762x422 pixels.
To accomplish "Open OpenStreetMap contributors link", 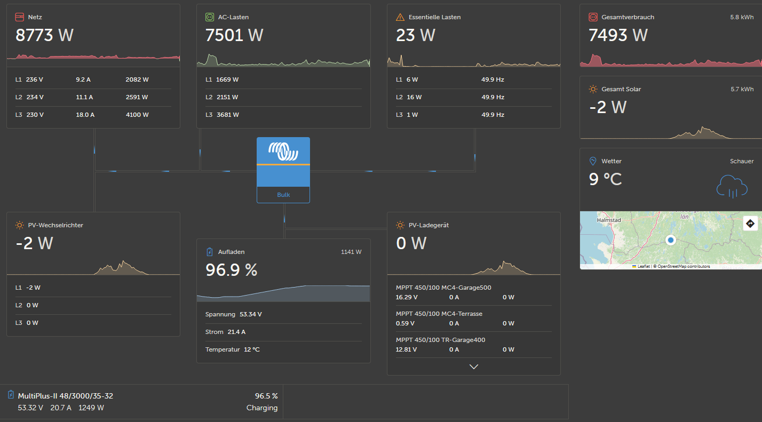I will click(x=684, y=266).
